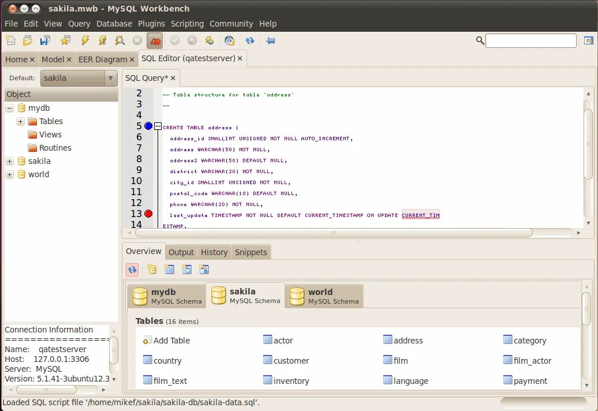Click the SQL editor horizontal scrollbar
The image size is (598, 411).
click(x=333, y=233)
